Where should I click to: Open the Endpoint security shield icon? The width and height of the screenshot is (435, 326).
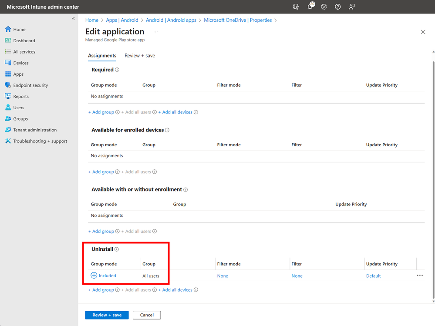coord(8,85)
